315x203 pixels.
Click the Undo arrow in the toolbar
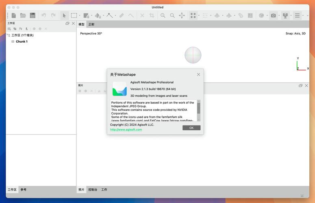[43, 15]
